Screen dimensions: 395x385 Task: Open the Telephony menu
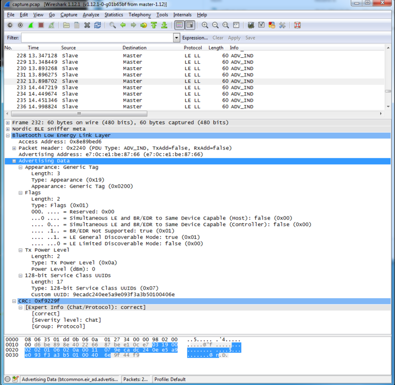(140, 15)
